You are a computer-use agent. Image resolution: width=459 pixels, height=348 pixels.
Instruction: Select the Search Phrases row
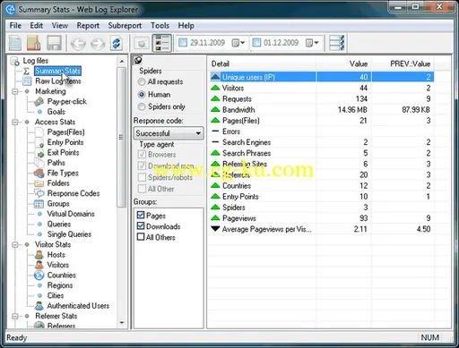coord(322,153)
